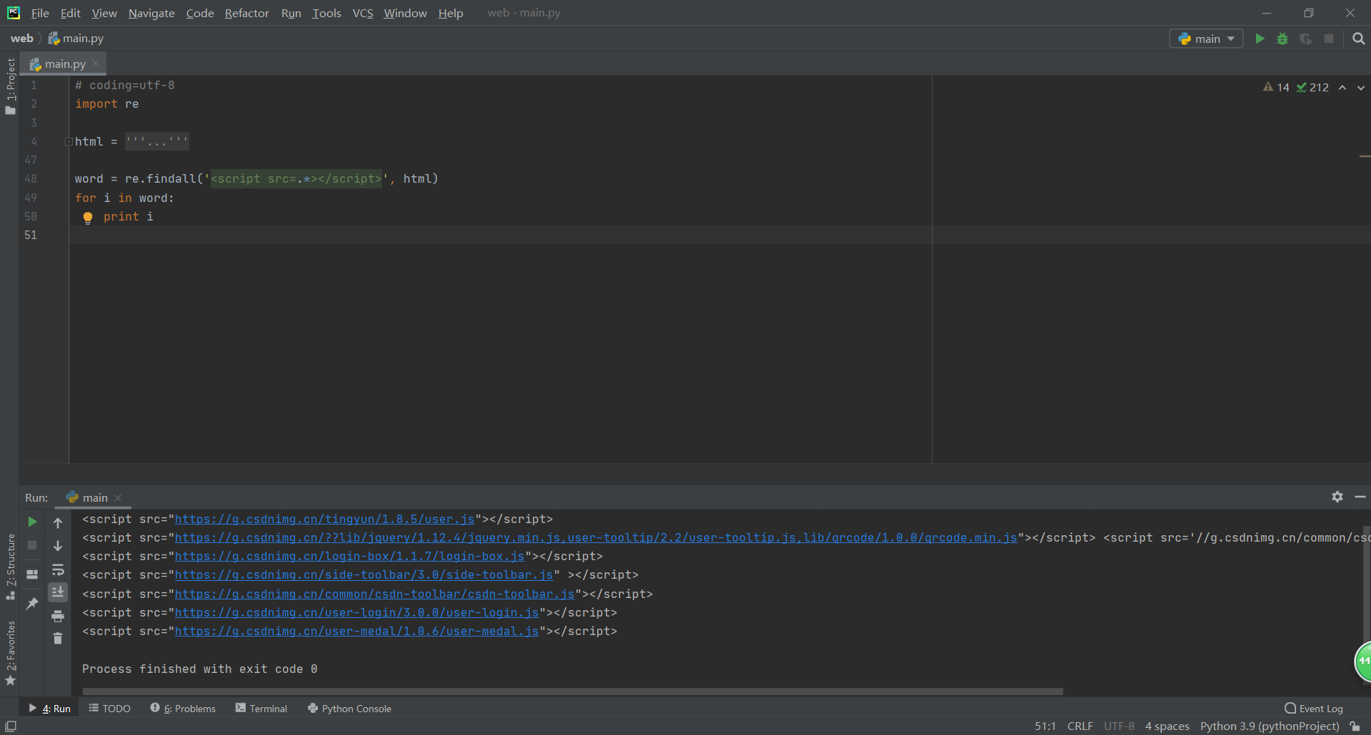This screenshot has width=1371, height=735.
Task: Open Search Everywhere magnifier icon
Action: (x=1359, y=39)
